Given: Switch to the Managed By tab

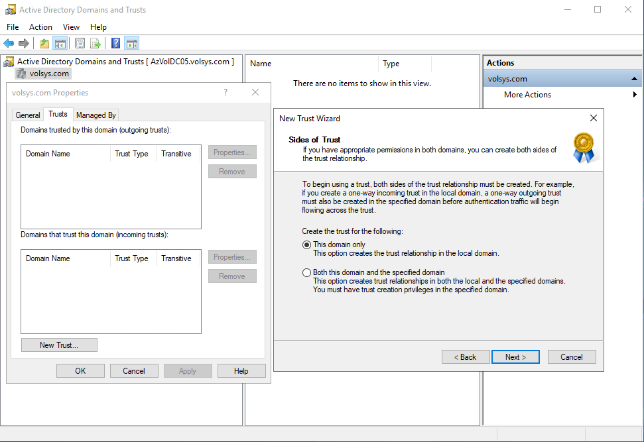Looking at the screenshot, I should pyautogui.click(x=96, y=115).
